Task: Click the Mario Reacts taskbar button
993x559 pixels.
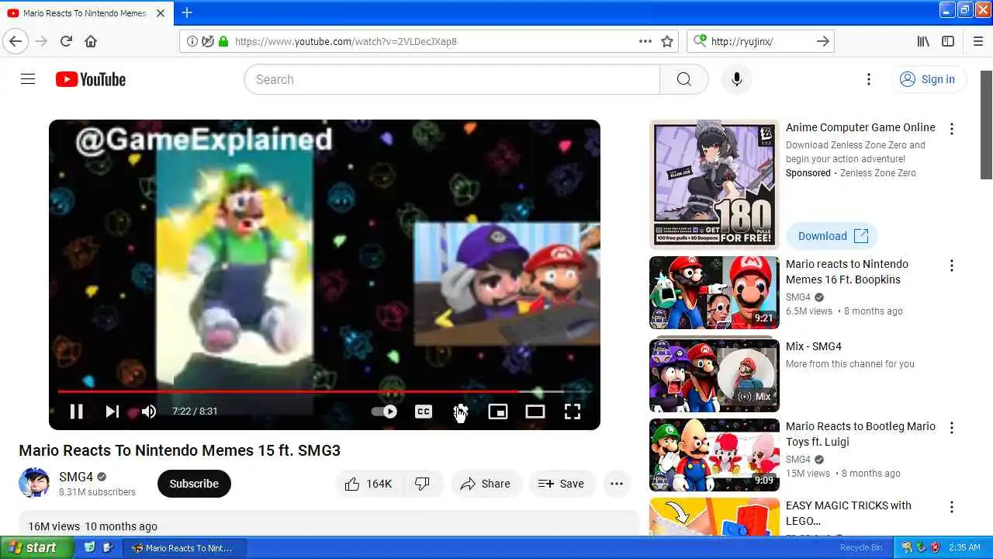Action: 185,547
